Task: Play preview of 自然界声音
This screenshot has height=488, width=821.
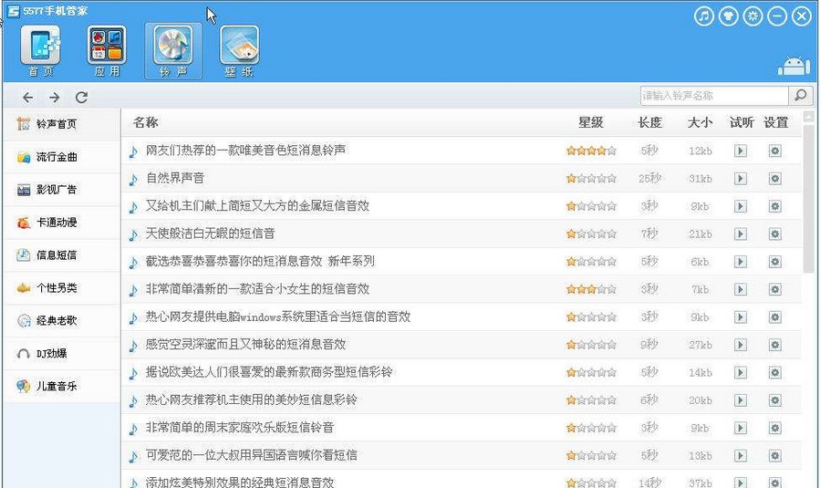Action: pyautogui.click(x=741, y=179)
